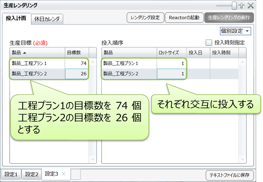The image size is (263, 182).
Task: Click the up-arrow pin icon in title bar
Action: tap(242, 6)
